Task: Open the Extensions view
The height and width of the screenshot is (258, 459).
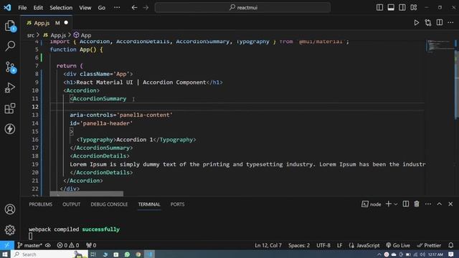Action: pos(10,108)
